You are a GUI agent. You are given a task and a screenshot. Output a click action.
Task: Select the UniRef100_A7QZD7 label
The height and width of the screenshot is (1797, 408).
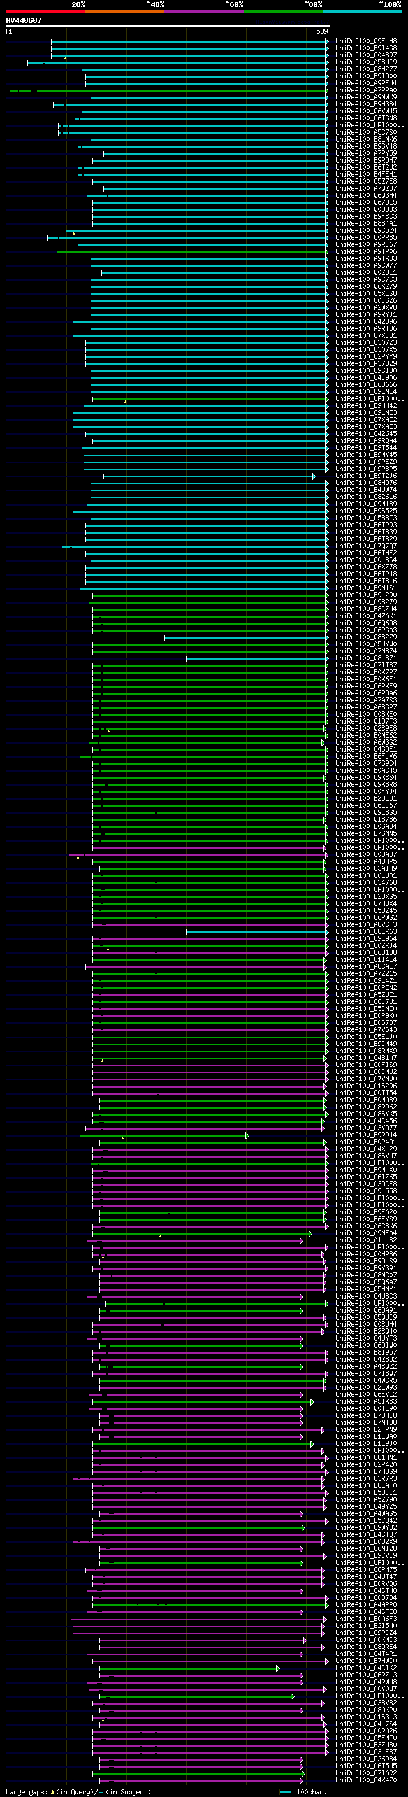click(x=365, y=188)
